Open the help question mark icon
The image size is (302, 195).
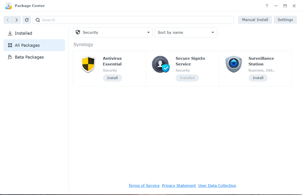pyautogui.click(x=267, y=6)
